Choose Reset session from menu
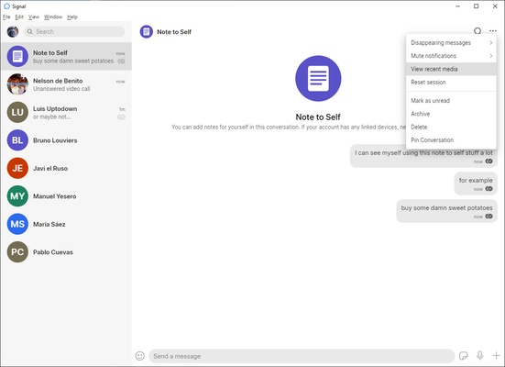Screen dimensions: 505x367 point(451,83)
